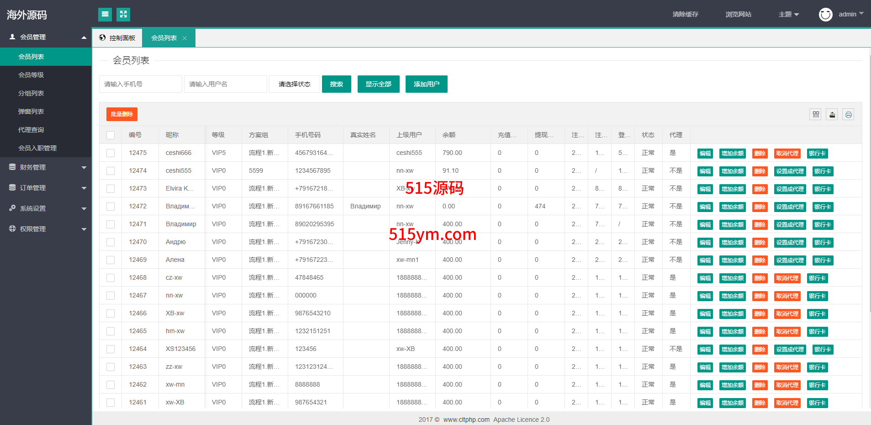
Task: Click the globe icon on 控制面板 tab
Action: point(102,38)
